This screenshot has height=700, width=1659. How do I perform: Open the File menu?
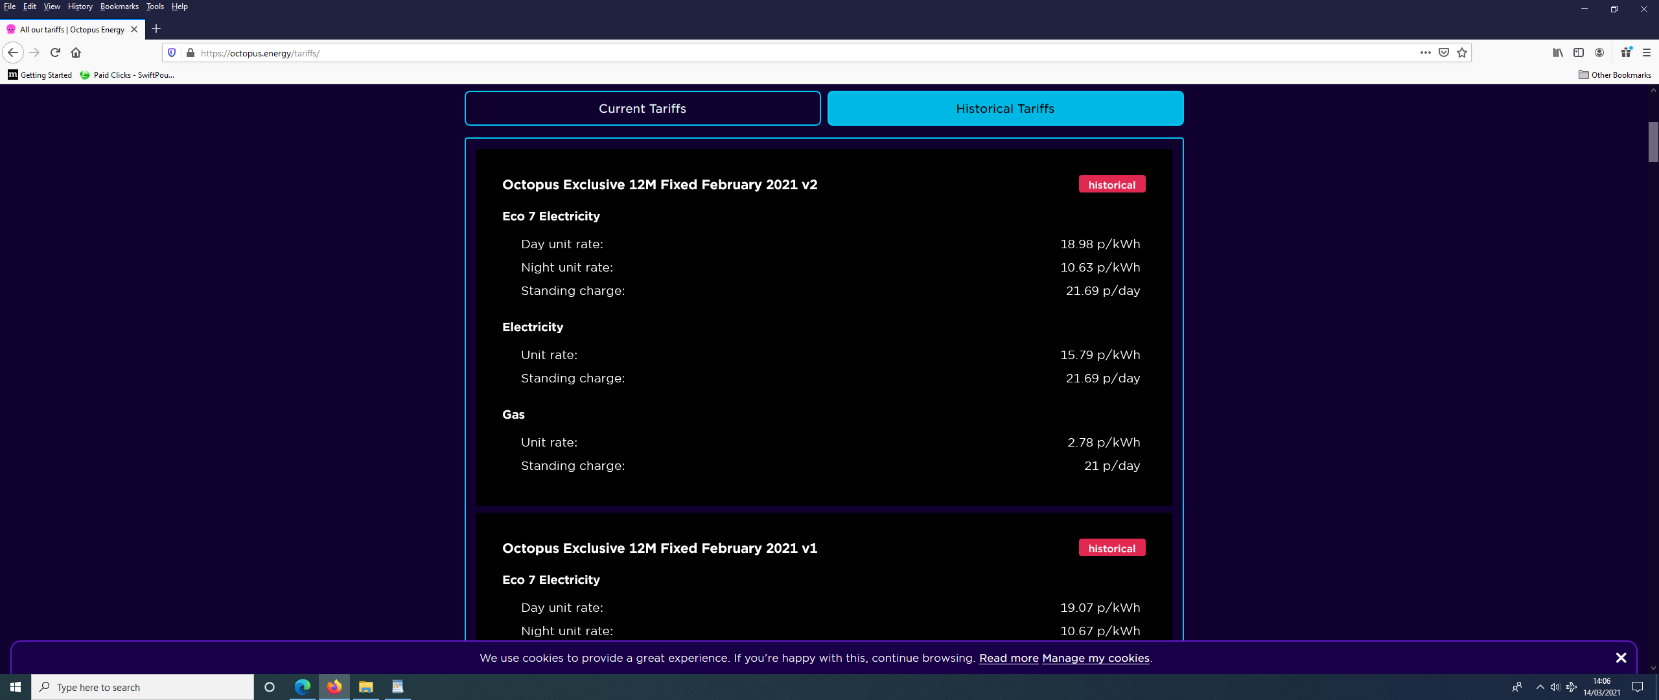[10, 6]
